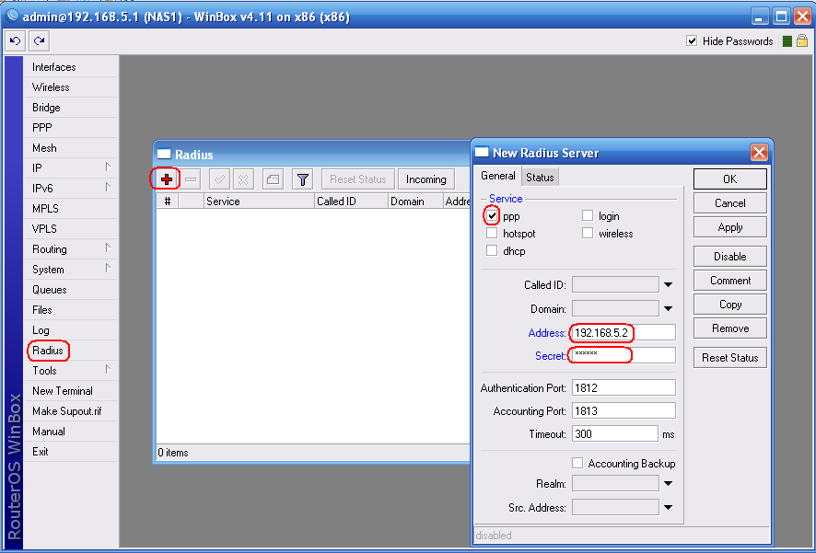Viewport: 816px width, 553px height.
Task: Expand the Src. Address dropdown arrow
Action: point(669,507)
